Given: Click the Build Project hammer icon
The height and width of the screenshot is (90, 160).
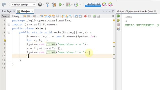Looking at the screenshot, I should pyautogui.click(x=47, y=4).
